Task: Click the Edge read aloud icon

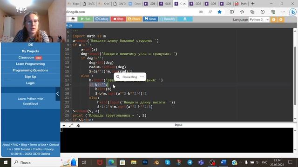Action: [x=210, y=12]
